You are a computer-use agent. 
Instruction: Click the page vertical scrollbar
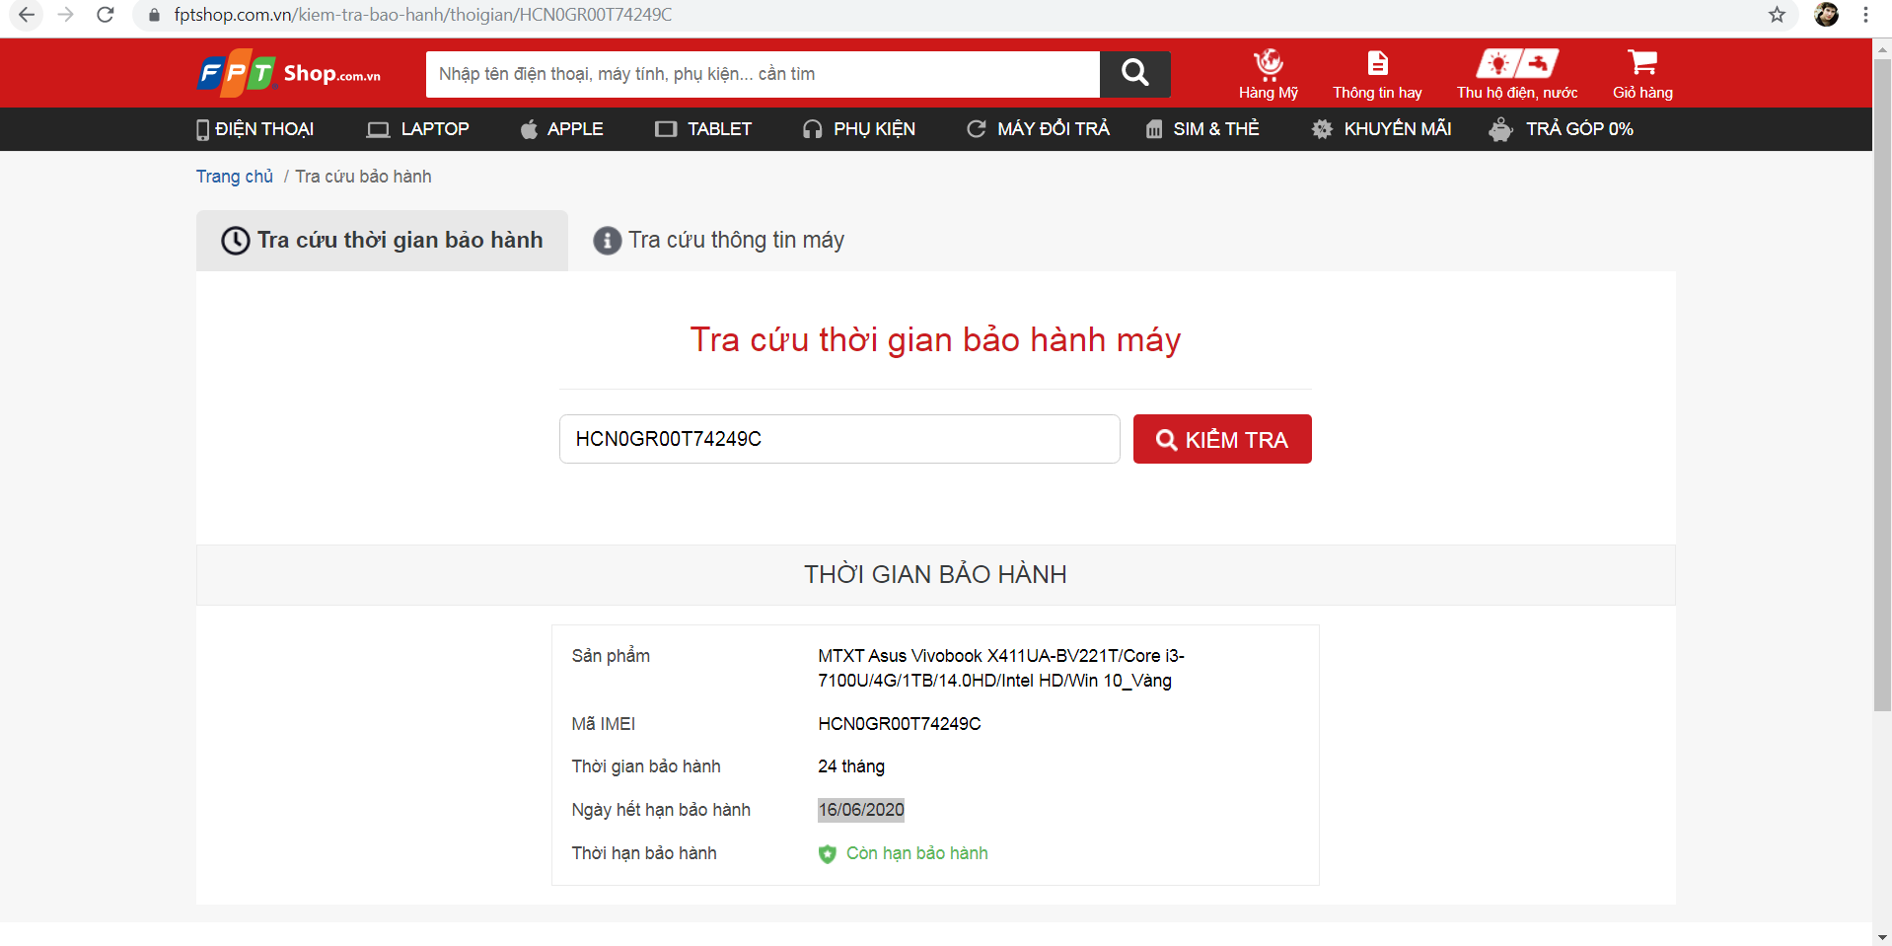point(1882,395)
